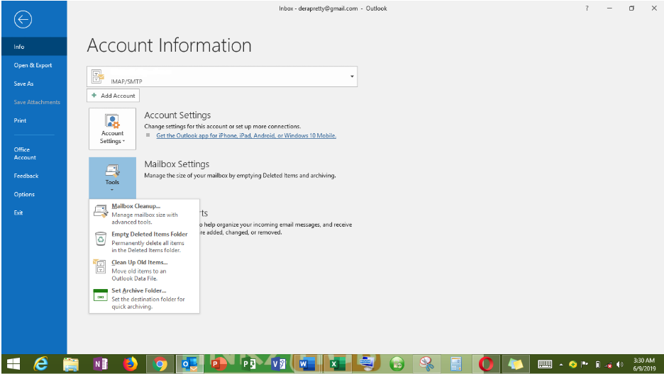This screenshot has height=374, width=664.
Task: Open Excel from the taskbar
Action: tap(337, 364)
